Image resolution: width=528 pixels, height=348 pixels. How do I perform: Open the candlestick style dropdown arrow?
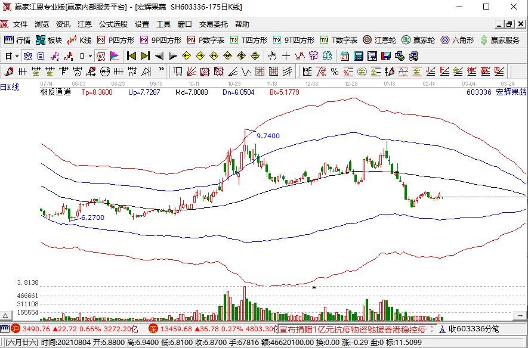pyautogui.click(x=90, y=56)
